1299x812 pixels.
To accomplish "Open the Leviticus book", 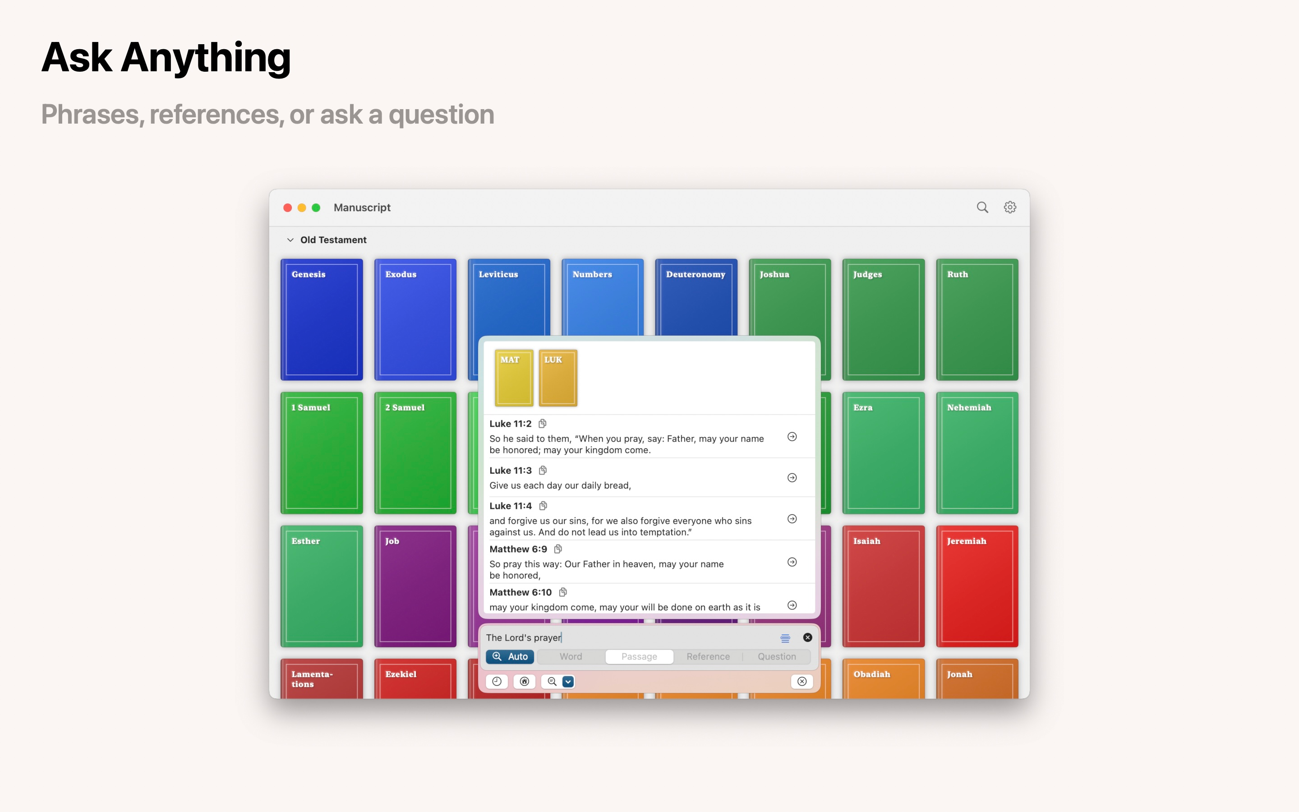I will click(509, 297).
